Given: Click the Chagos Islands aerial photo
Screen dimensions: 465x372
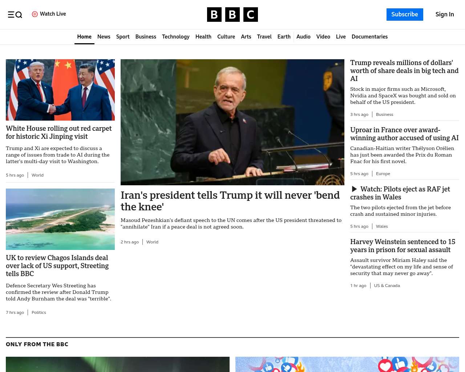Looking at the screenshot, I should pyautogui.click(x=60, y=219).
